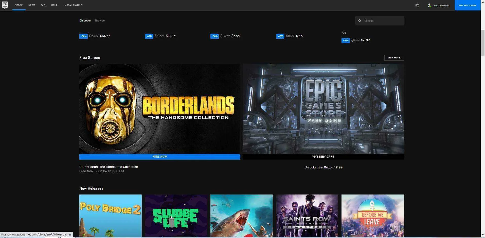Image resolution: width=485 pixels, height=238 pixels.
Task: Focus the store Search field
Action: 380,21
